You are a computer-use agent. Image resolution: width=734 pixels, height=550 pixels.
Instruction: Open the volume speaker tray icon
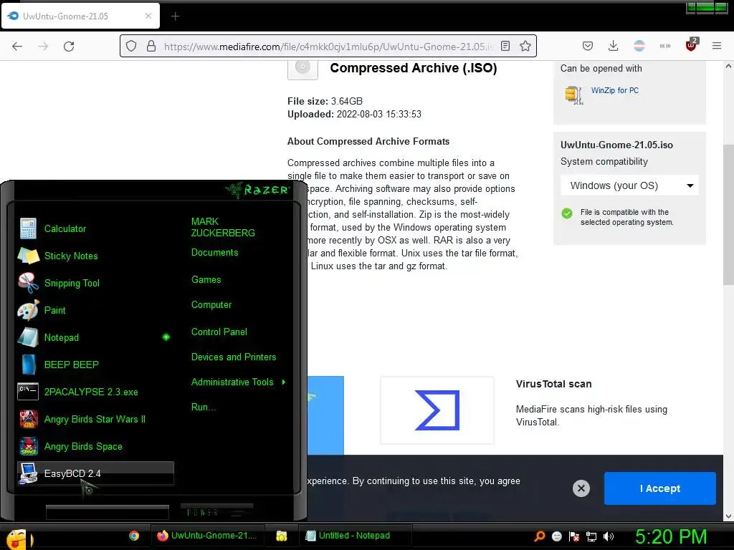pyautogui.click(x=609, y=536)
